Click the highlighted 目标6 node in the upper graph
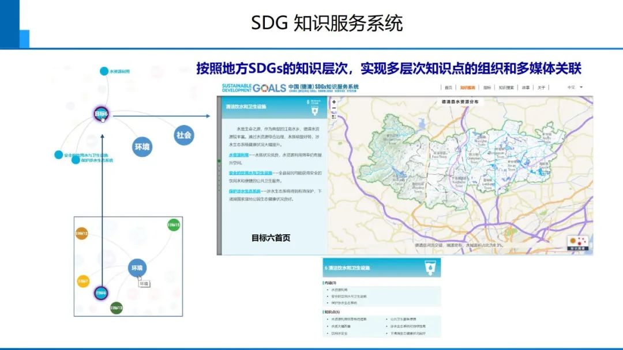623x350 pixels. (101, 114)
